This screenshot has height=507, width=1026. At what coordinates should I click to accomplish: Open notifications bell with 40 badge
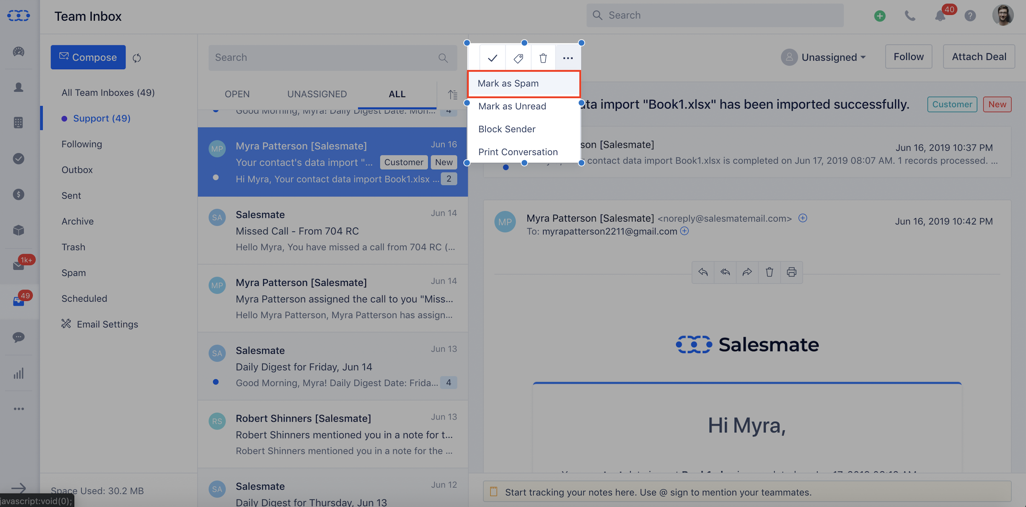[940, 16]
